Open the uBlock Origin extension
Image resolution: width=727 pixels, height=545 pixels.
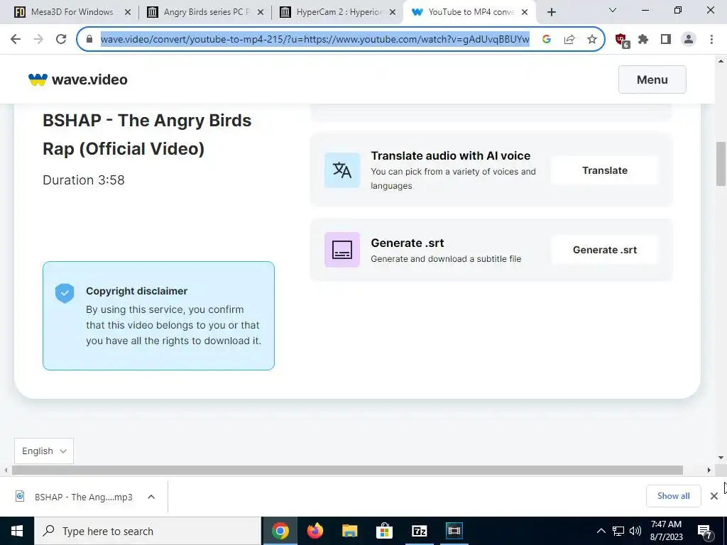(622, 40)
